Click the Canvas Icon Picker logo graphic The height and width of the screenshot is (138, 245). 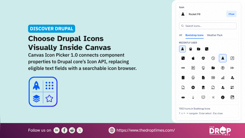coord(43,92)
